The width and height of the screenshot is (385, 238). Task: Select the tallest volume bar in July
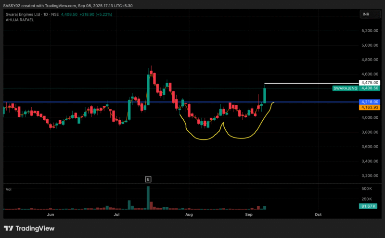click(148, 198)
